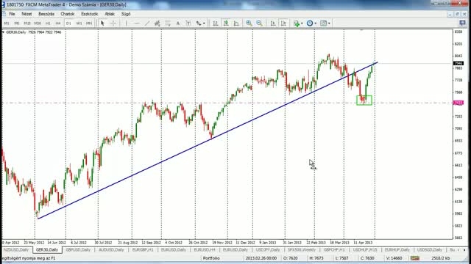Viewport: 471px width, 264px height.
Task: Pick the horizontal line drawing tool
Action: point(136,23)
